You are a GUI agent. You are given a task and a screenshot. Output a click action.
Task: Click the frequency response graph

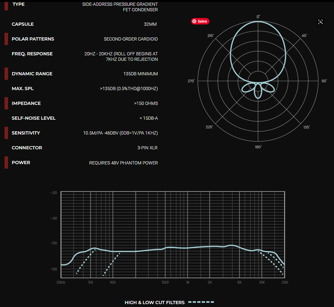pyautogui.click(x=173, y=235)
